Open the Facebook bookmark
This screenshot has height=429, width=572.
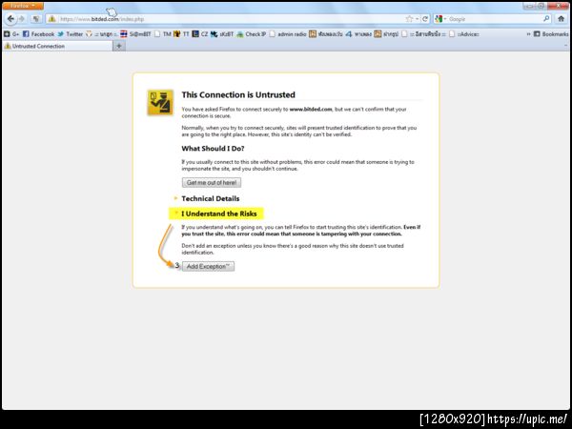coord(38,34)
